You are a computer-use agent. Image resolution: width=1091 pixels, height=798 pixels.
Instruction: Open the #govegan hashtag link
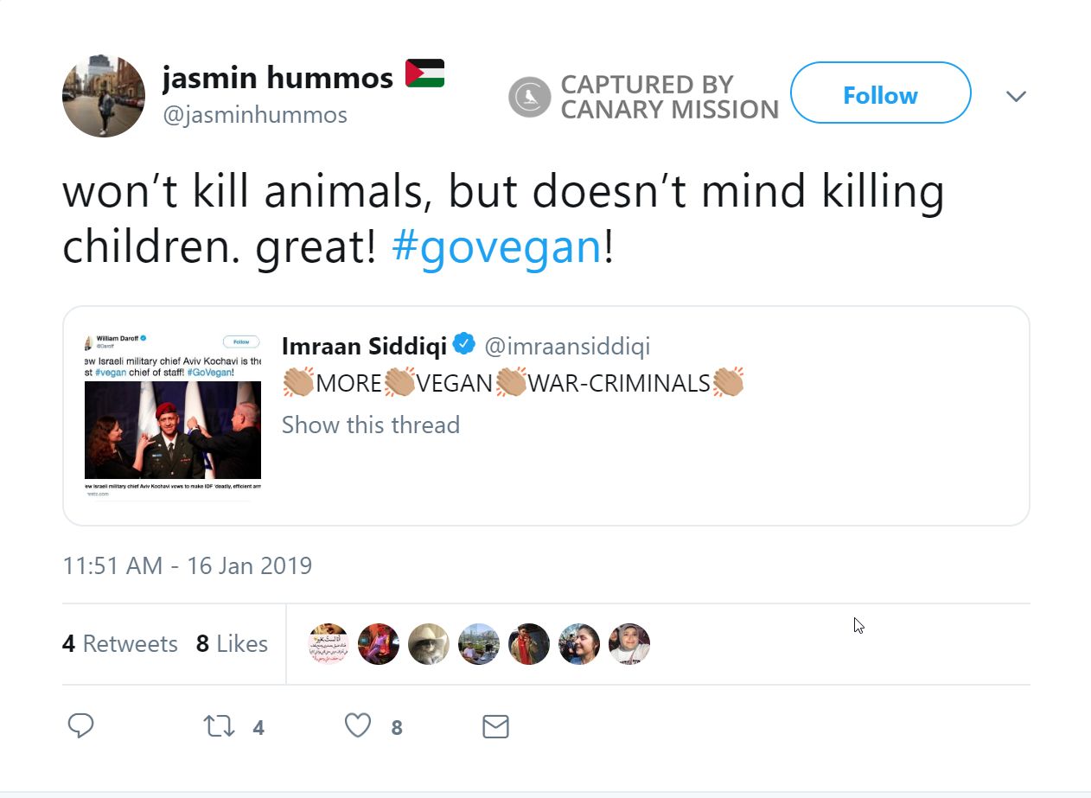click(x=496, y=246)
